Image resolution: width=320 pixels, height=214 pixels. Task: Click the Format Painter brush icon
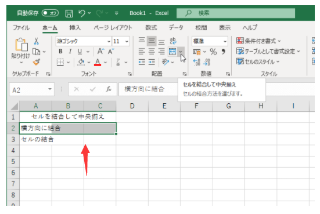pos(37,62)
